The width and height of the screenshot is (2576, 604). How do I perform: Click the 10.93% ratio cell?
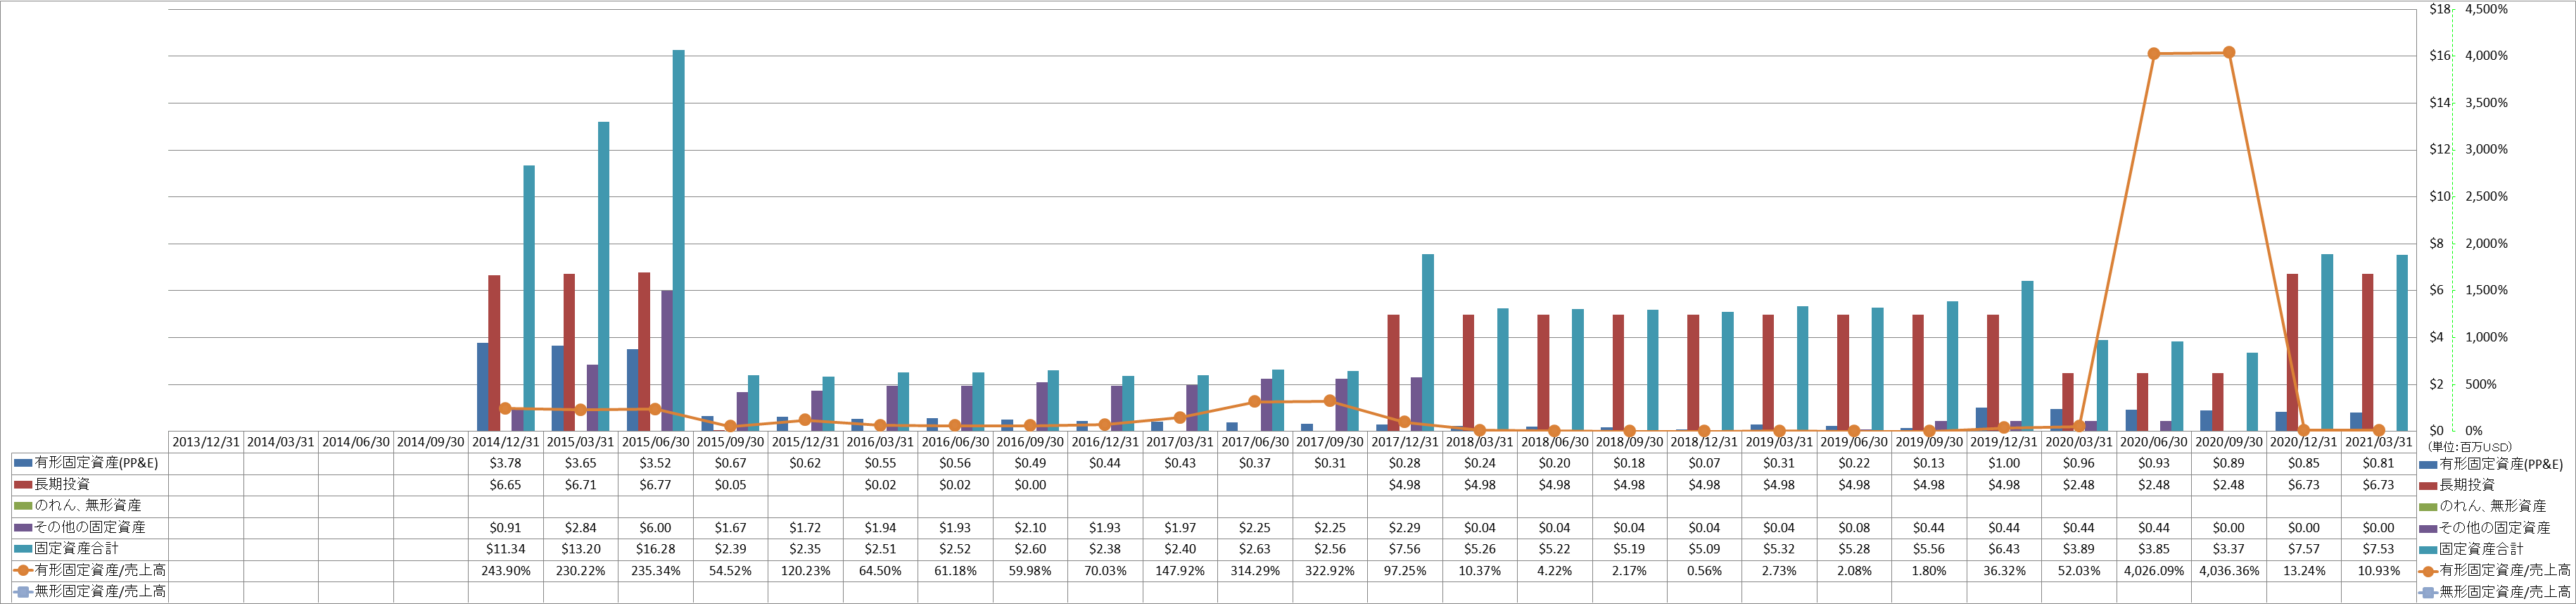click(x=2379, y=571)
